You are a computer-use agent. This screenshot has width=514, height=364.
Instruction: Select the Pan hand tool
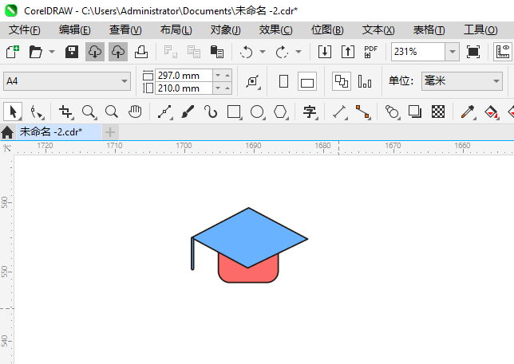(135, 112)
